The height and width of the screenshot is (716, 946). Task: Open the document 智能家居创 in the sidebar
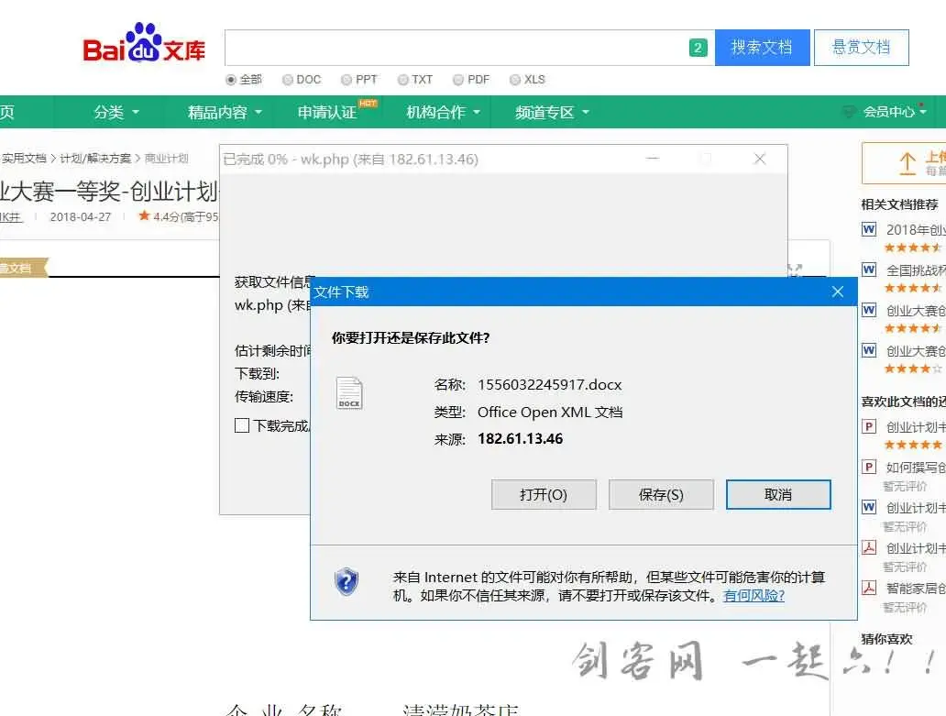click(x=916, y=589)
